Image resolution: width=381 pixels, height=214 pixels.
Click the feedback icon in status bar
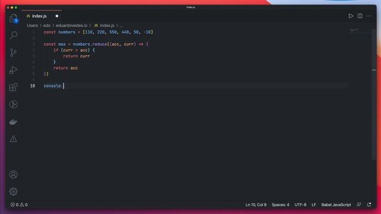359,204
